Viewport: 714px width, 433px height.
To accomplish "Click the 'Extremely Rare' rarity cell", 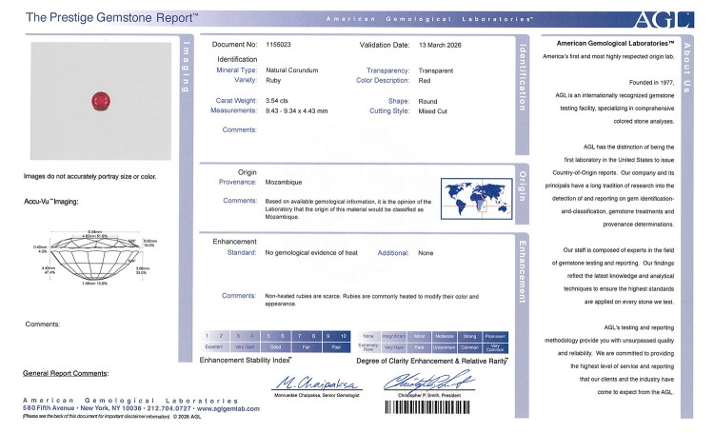I will (x=368, y=348).
